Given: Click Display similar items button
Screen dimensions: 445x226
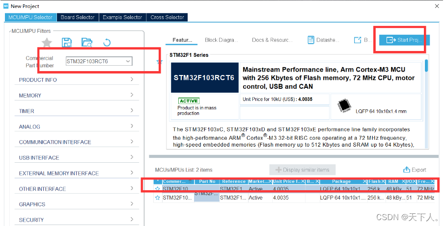Looking at the screenshot, I should click(302, 170).
